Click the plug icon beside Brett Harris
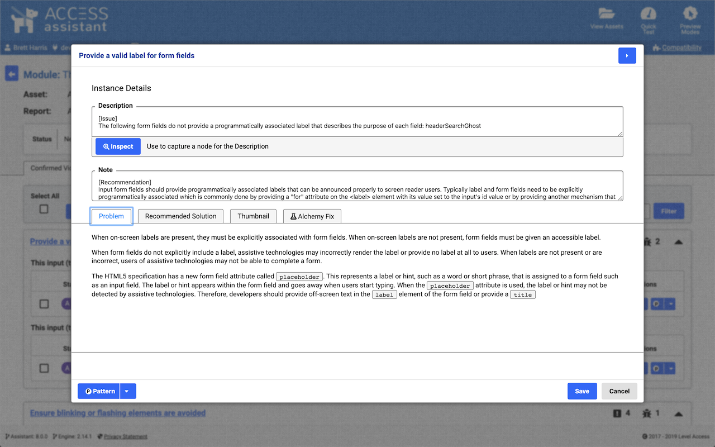This screenshot has height=447, width=715. click(x=55, y=48)
